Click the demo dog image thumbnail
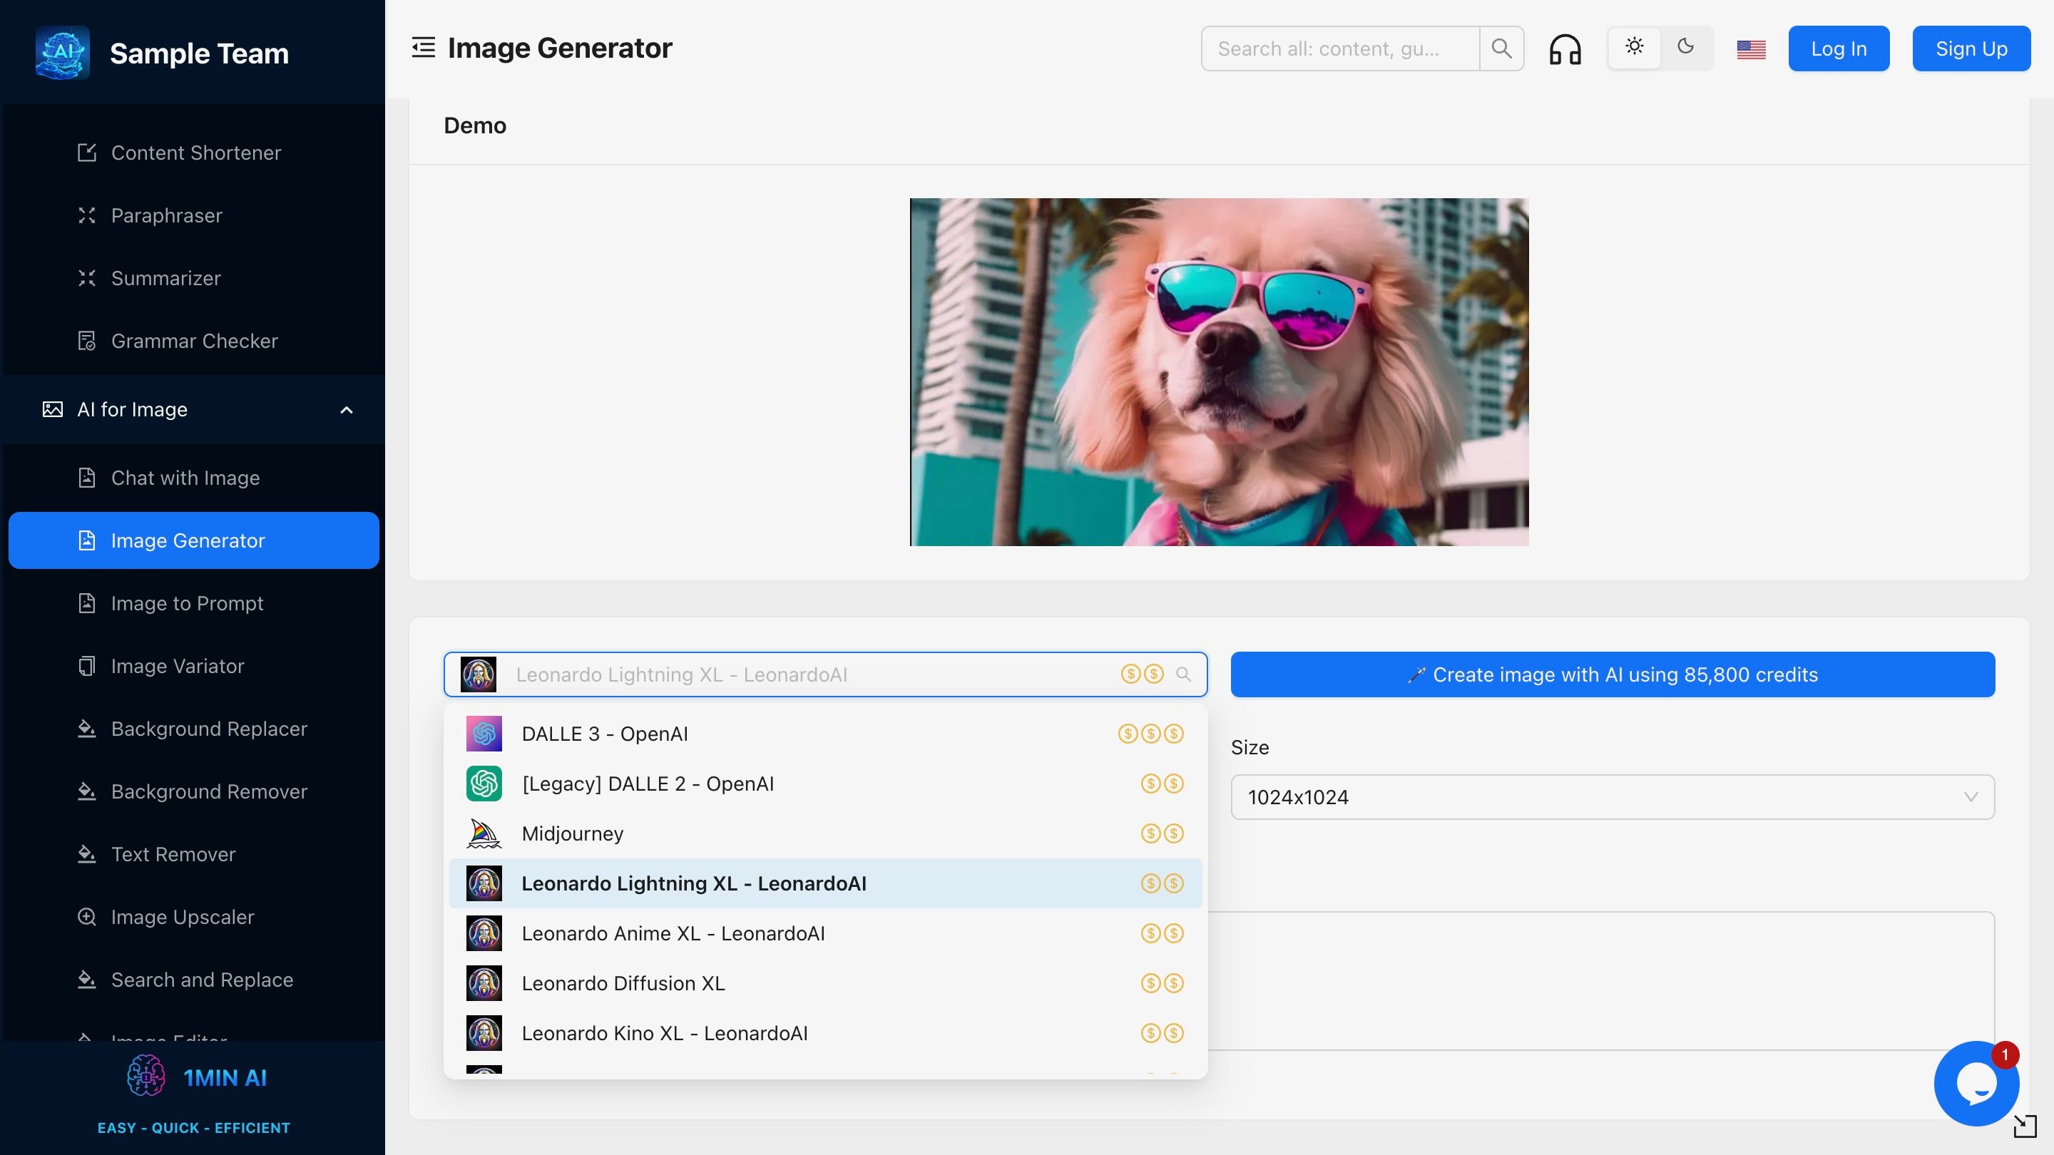Viewport: 2054px width, 1155px height. [1218, 372]
